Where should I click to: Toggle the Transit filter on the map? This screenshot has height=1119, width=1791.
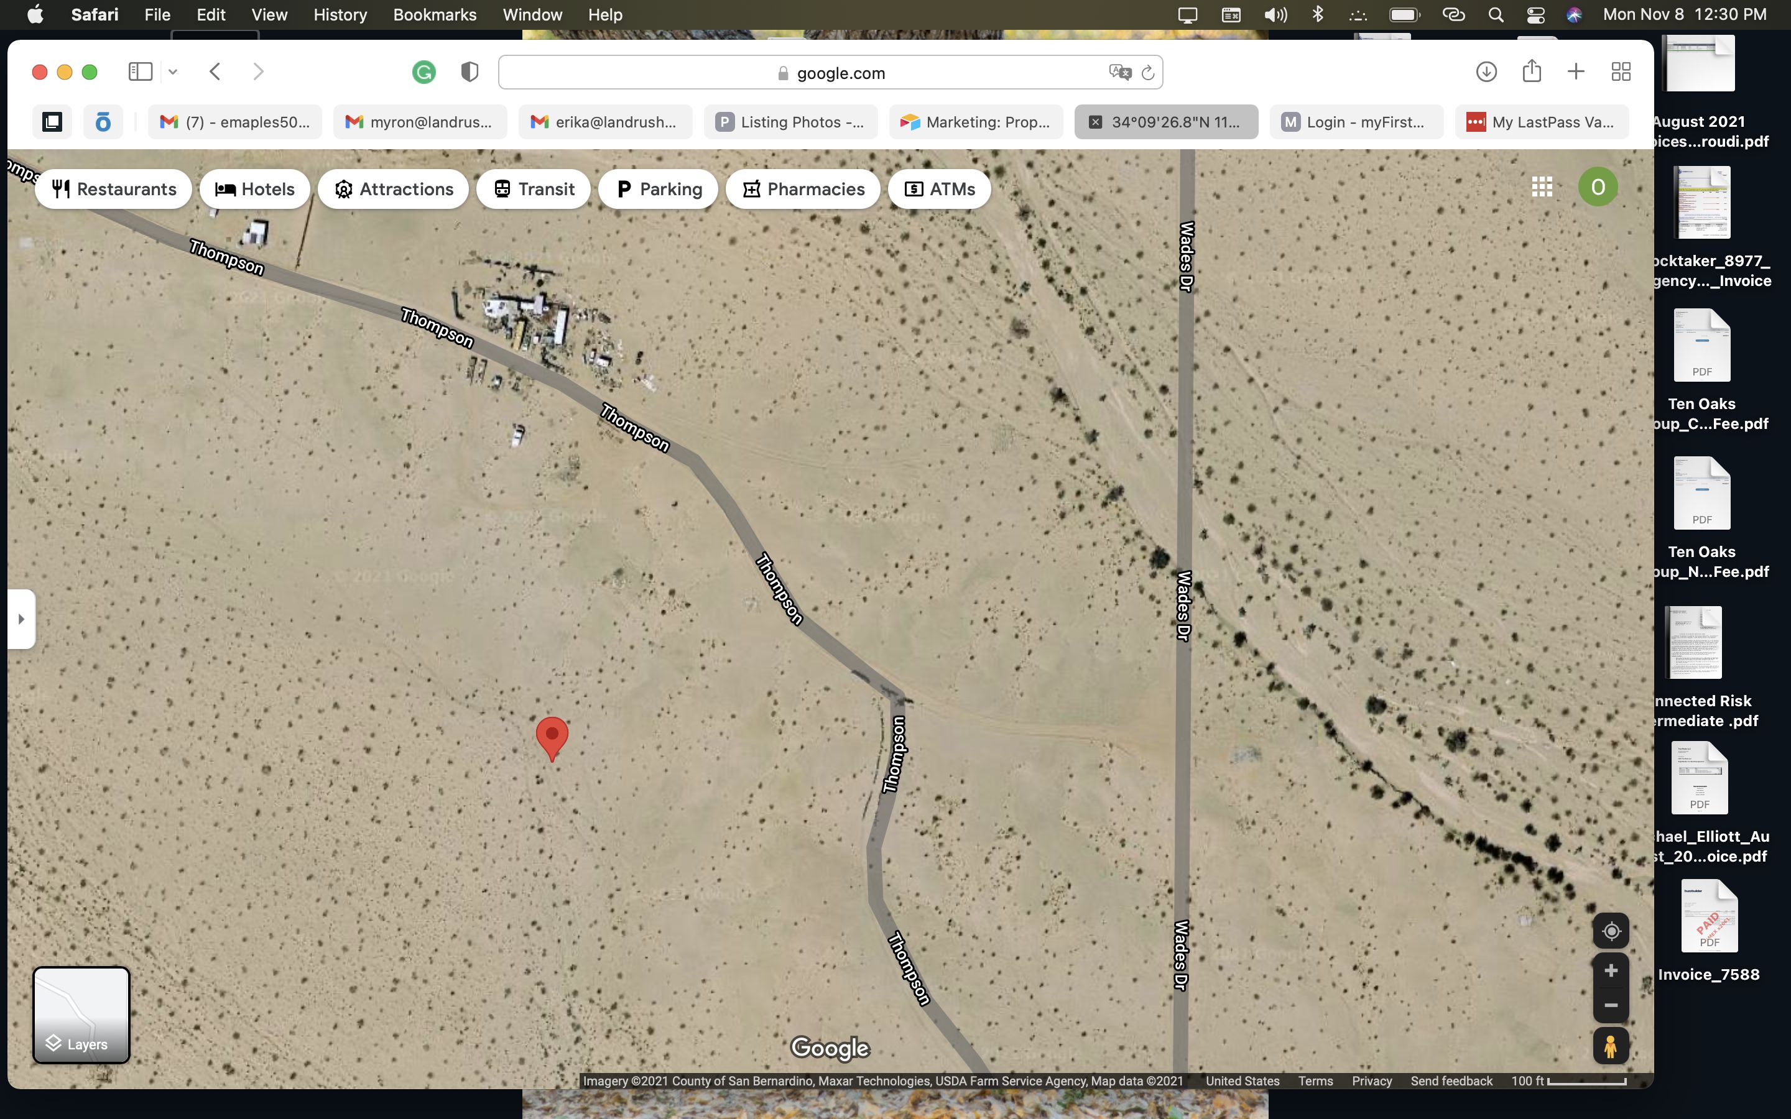(x=534, y=189)
